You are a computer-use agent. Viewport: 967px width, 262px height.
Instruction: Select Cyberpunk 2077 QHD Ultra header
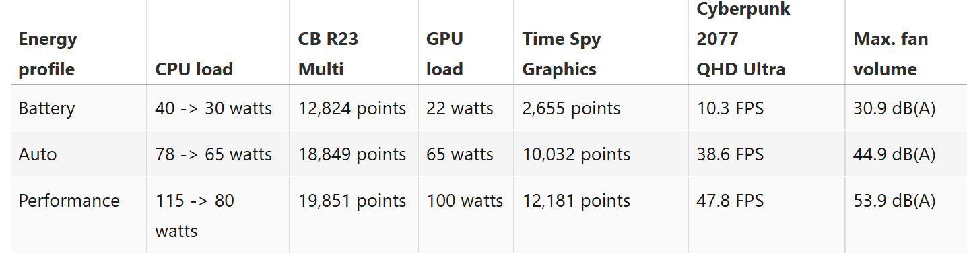point(743,40)
